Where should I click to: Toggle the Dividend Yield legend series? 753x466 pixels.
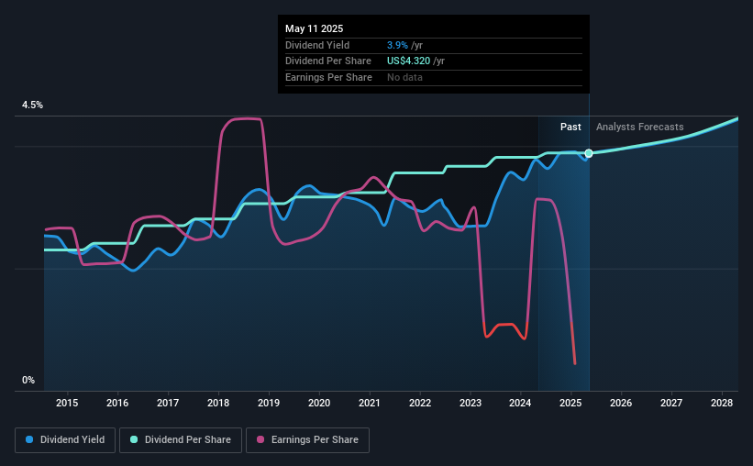[65, 440]
